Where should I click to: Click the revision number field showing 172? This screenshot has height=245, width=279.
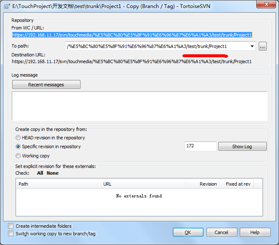201,146
